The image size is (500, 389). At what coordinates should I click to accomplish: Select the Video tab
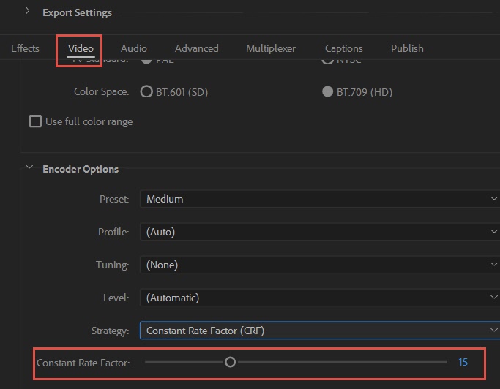tap(81, 48)
